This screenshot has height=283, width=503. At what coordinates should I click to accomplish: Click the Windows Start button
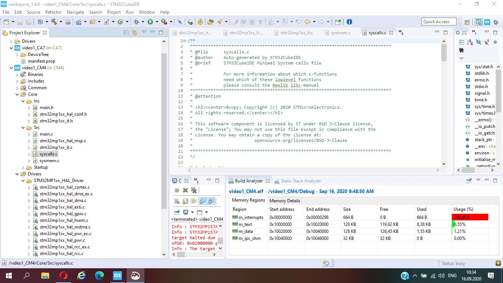click(9, 275)
